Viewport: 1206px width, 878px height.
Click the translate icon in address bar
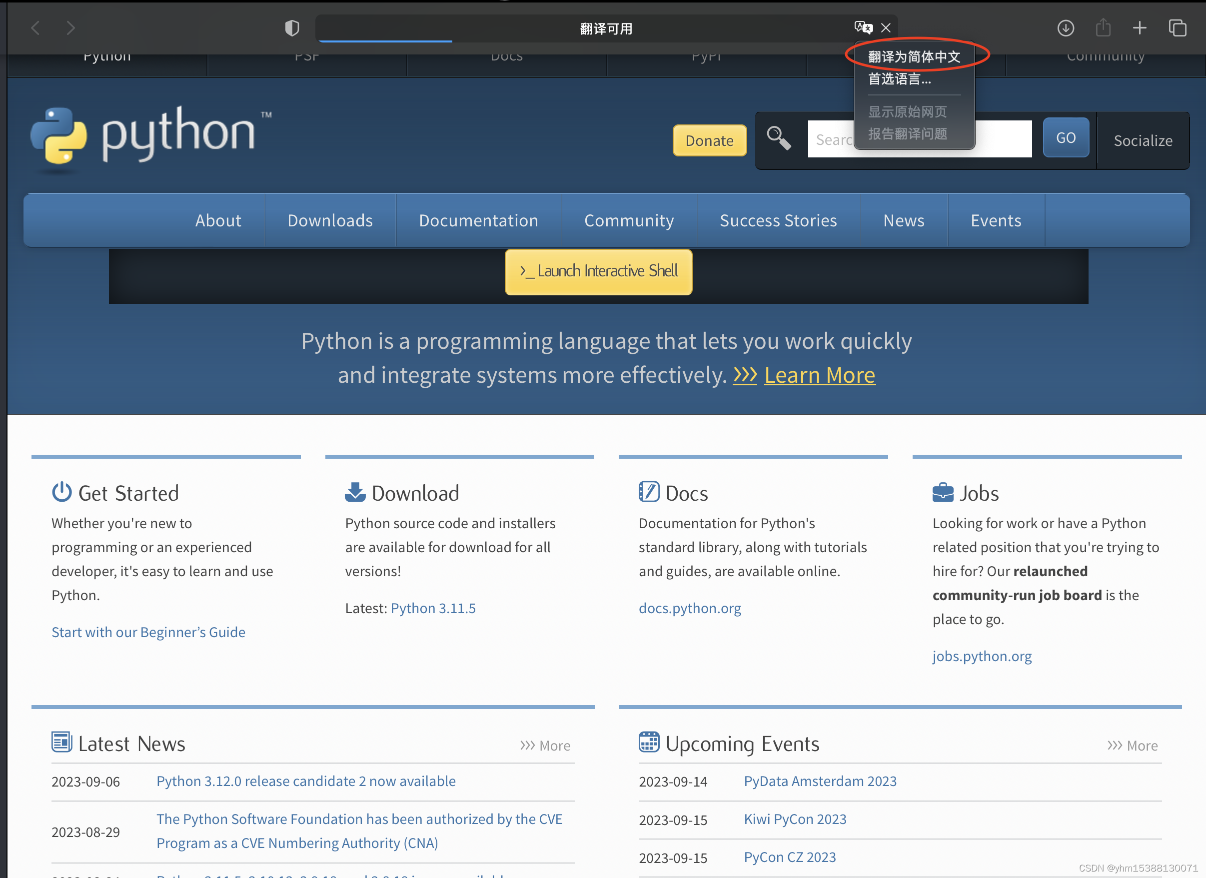pyautogui.click(x=863, y=27)
